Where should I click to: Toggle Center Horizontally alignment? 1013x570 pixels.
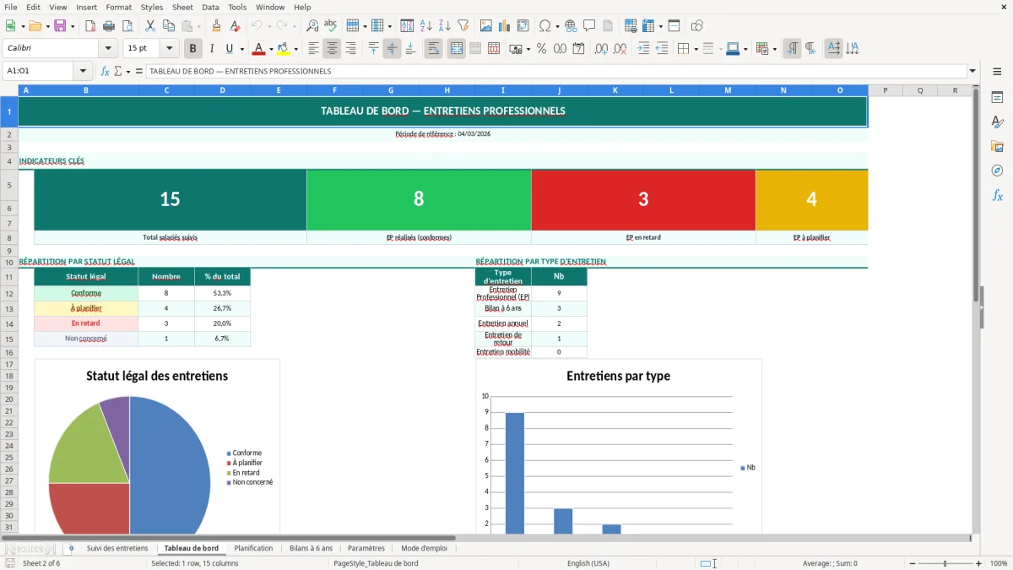[332, 49]
